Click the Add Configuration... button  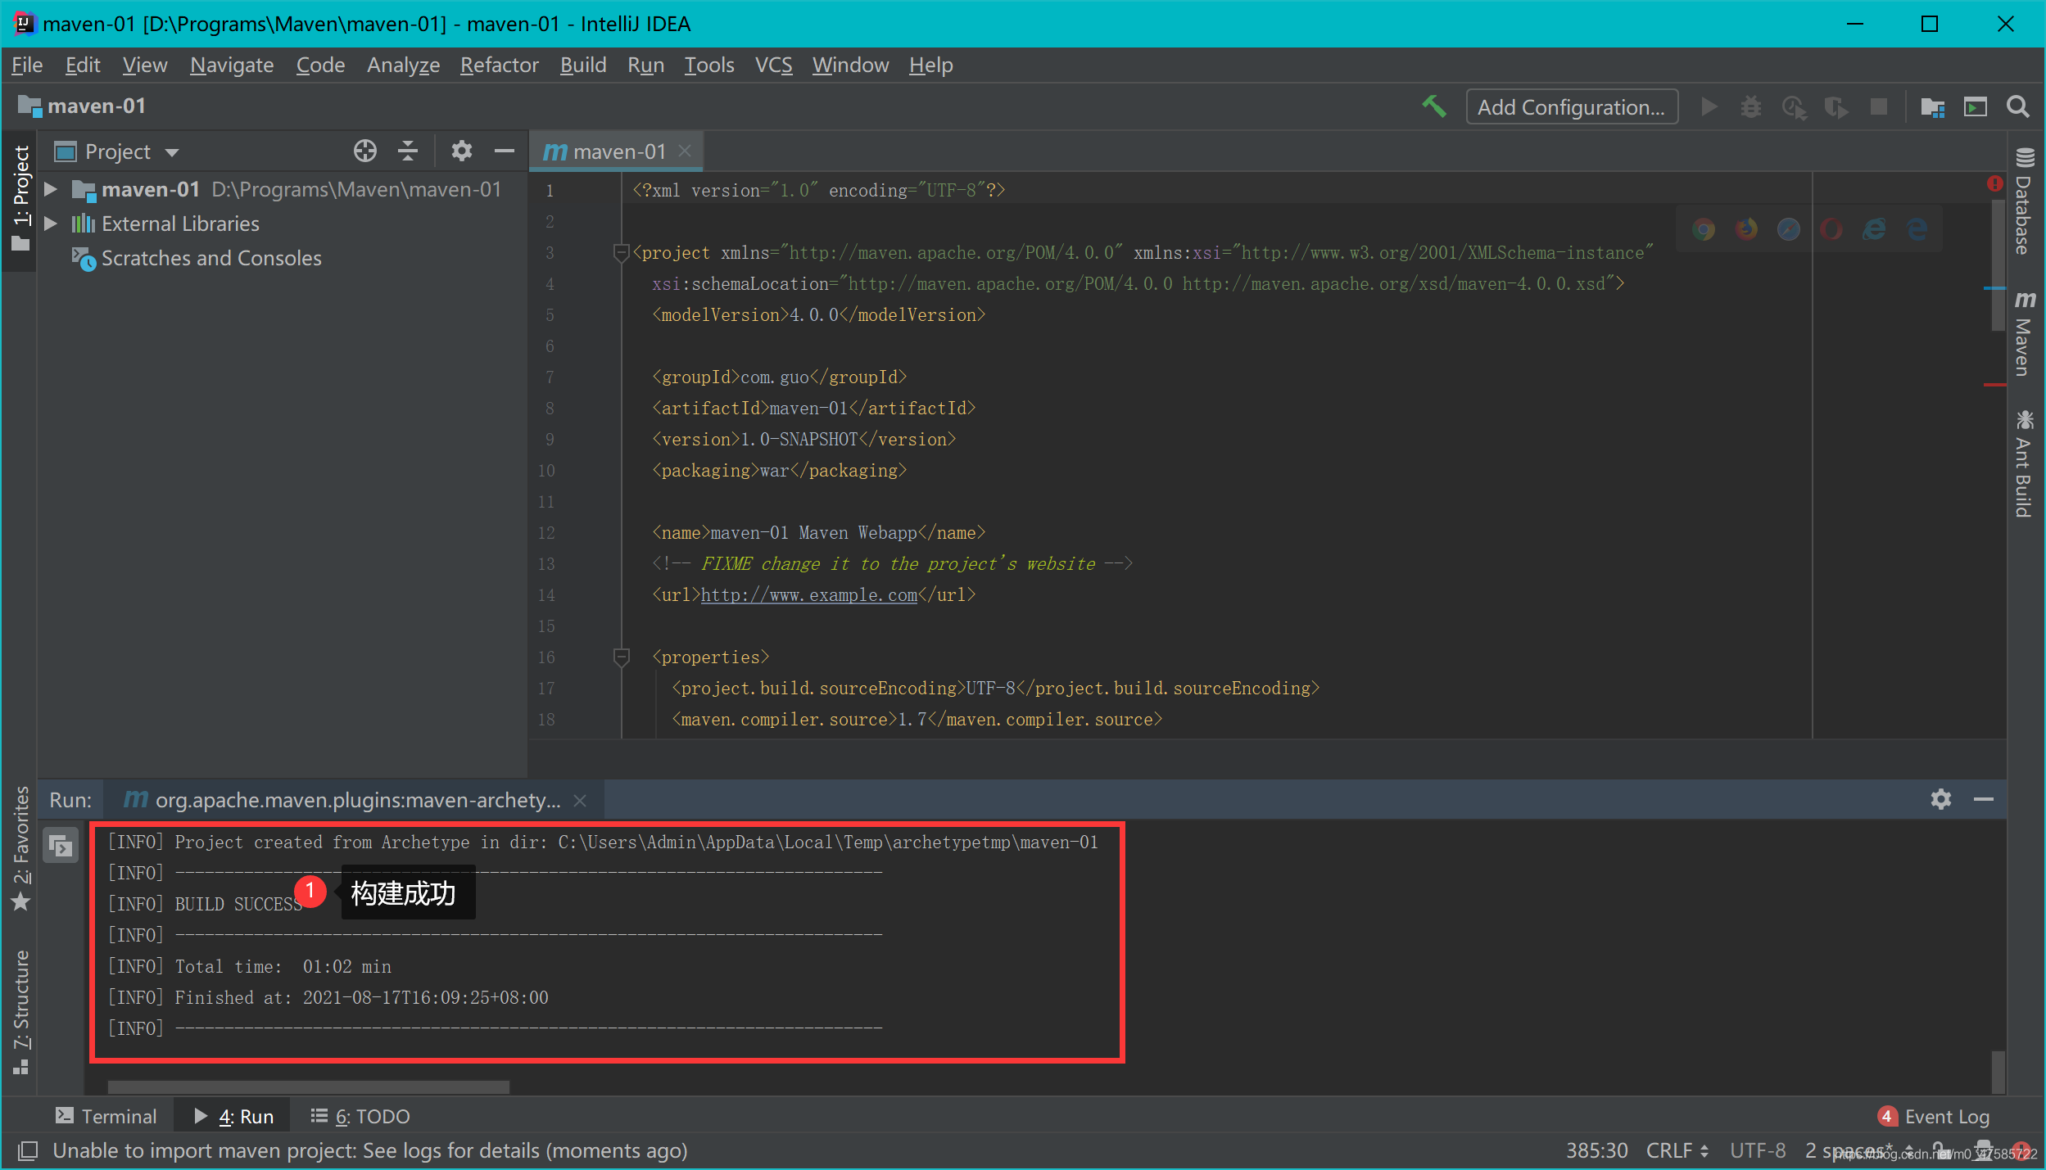pos(1571,107)
